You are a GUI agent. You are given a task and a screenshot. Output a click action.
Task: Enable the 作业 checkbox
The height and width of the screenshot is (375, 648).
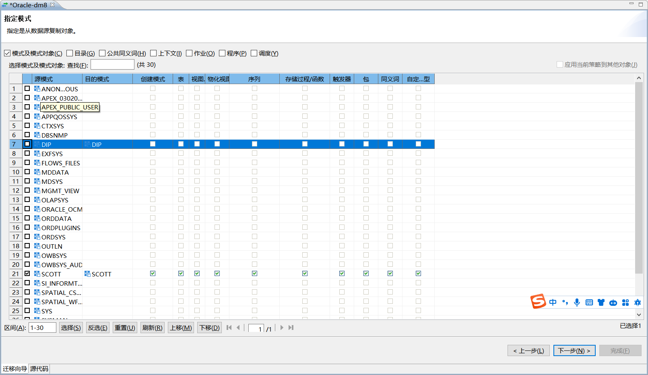coord(189,53)
